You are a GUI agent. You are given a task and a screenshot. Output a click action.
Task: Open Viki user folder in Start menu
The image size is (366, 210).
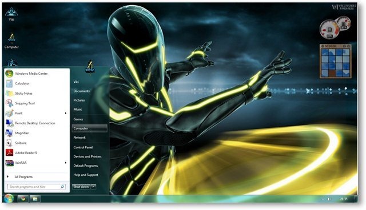click(76, 82)
